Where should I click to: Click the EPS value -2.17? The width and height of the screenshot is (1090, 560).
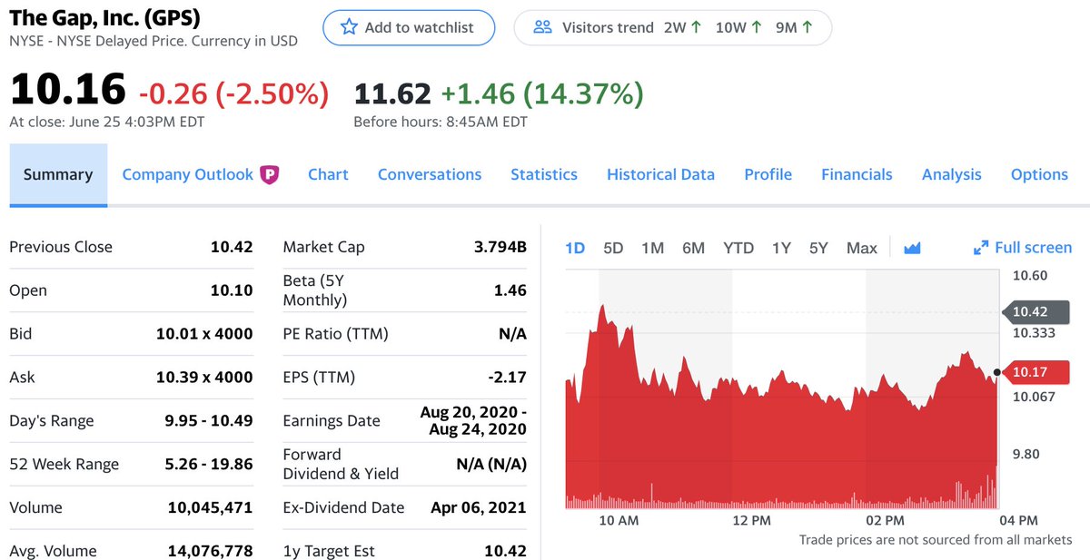(508, 378)
